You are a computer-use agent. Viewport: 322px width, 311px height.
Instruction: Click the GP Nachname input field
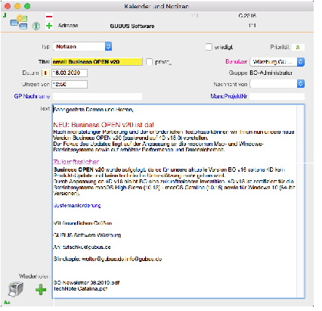(x=98, y=96)
